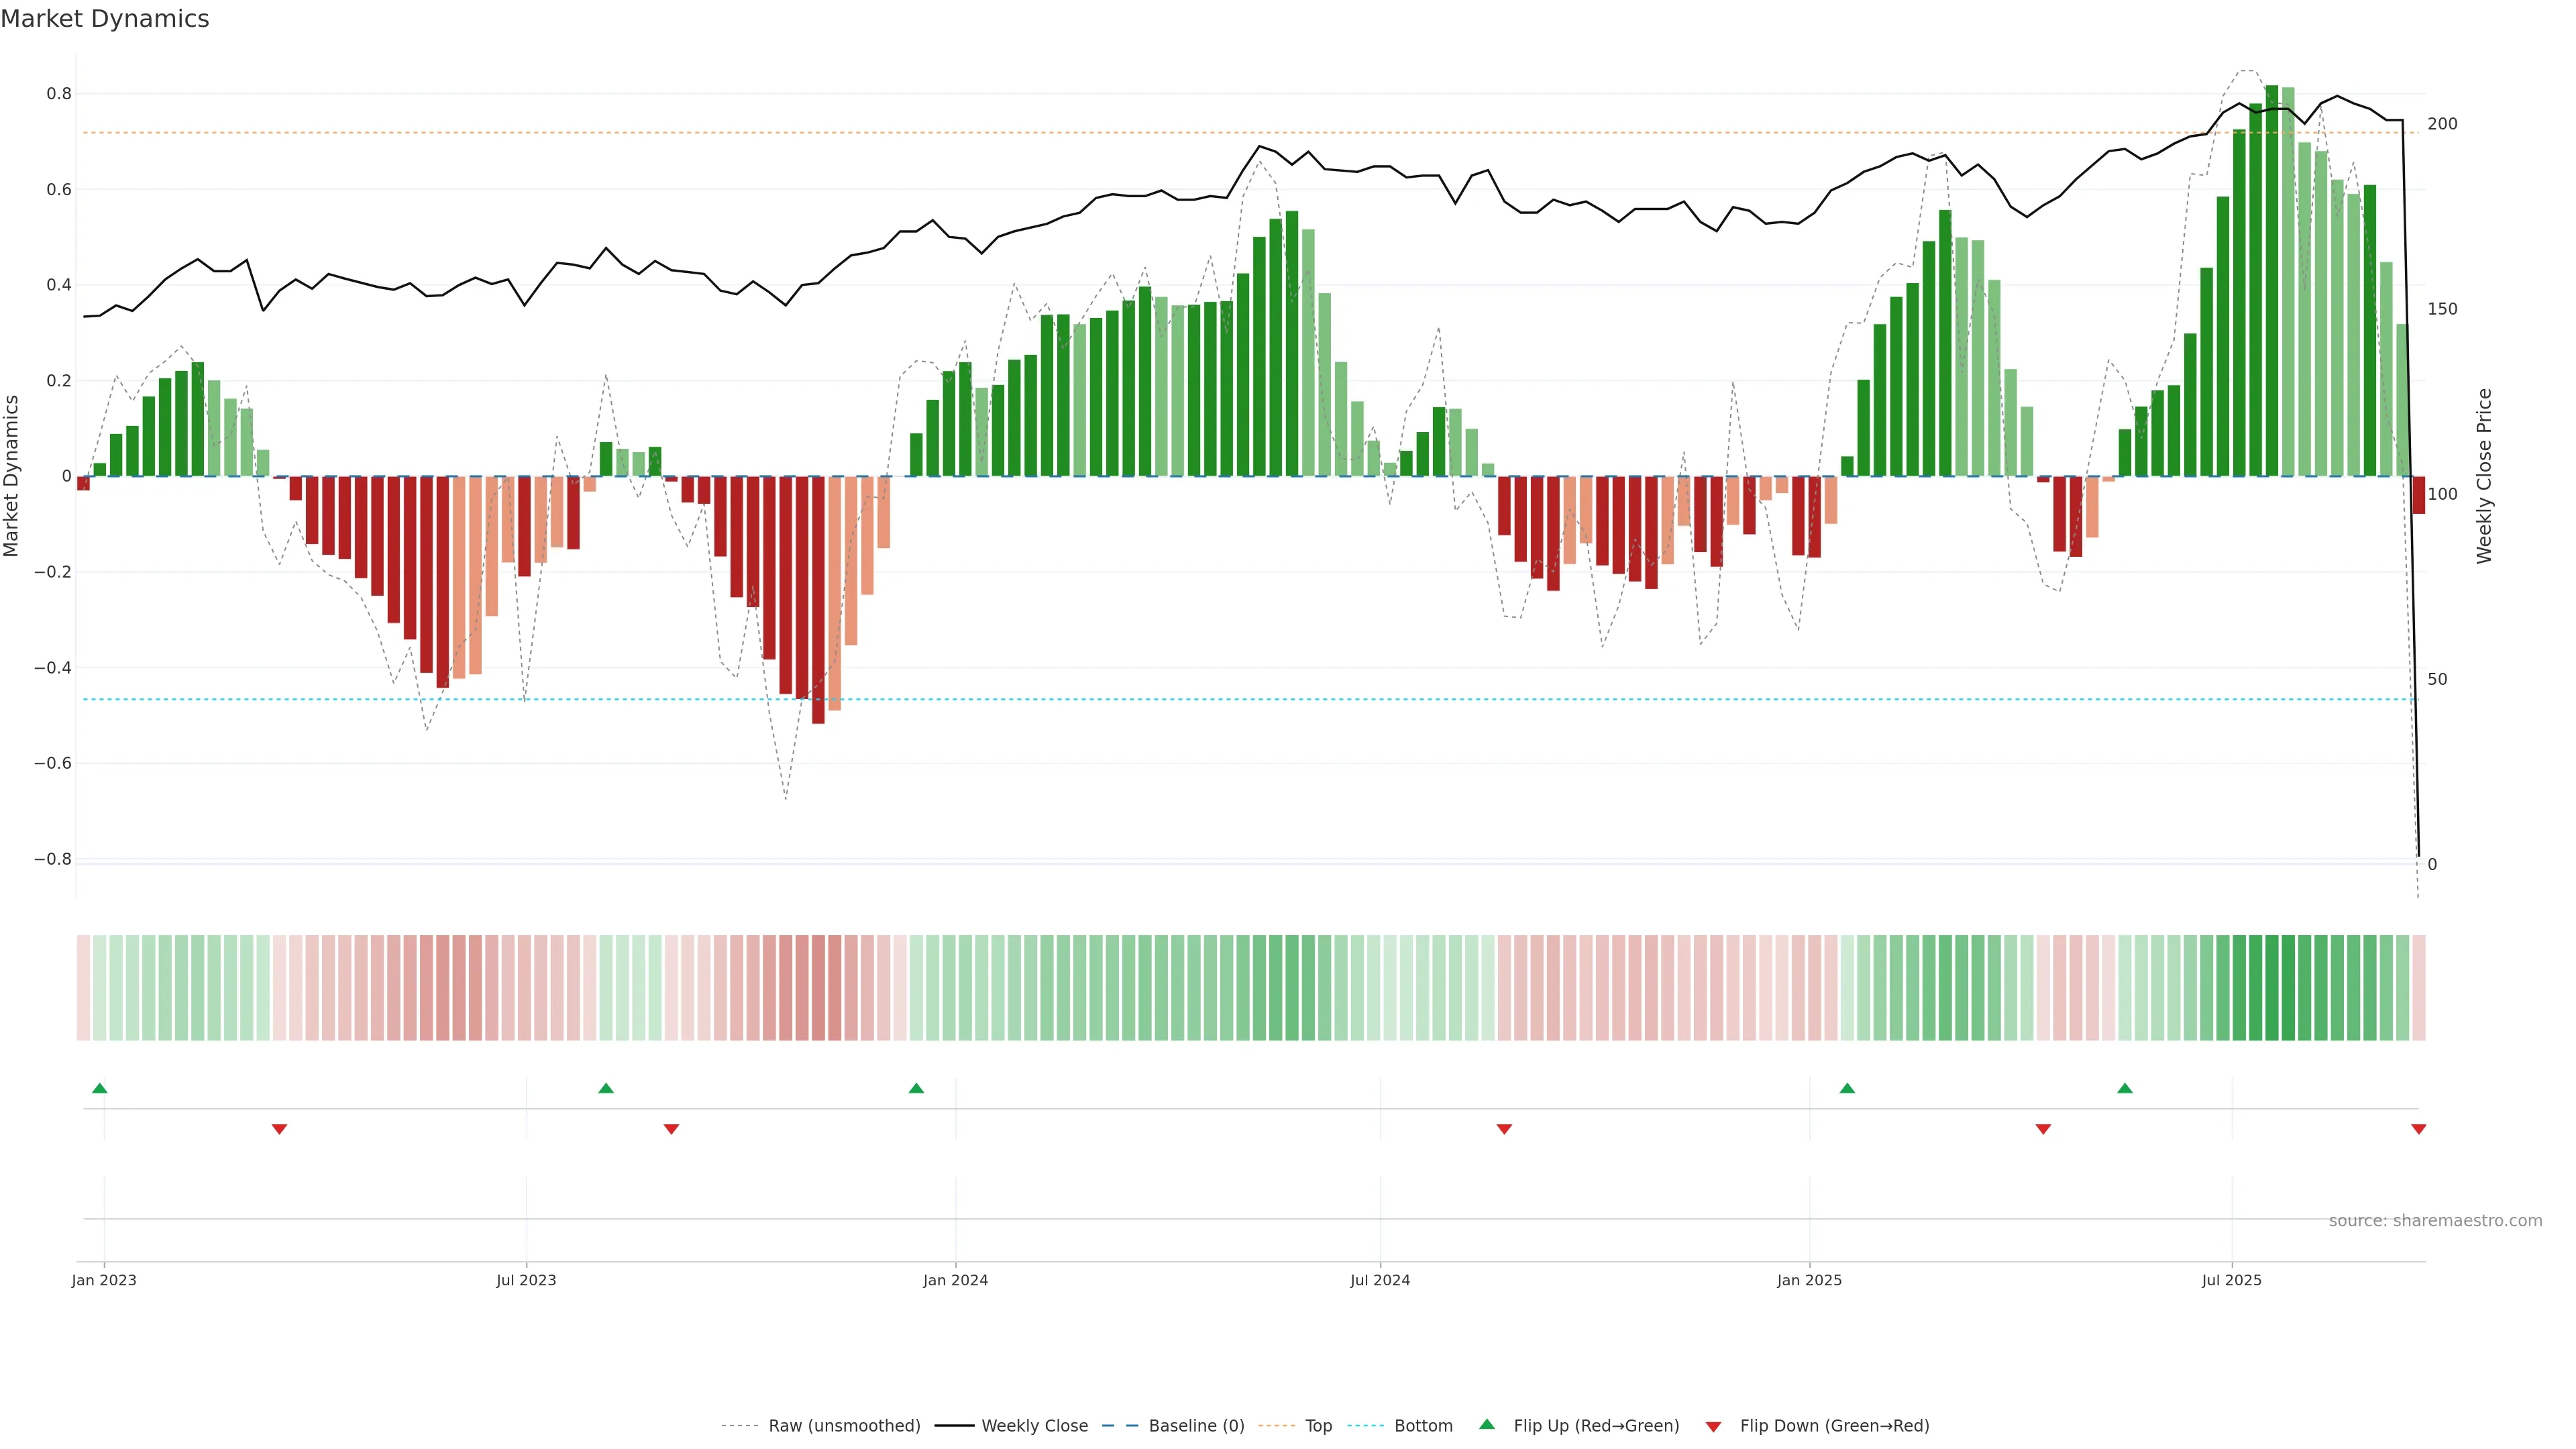The image size is (2576, 1449).
Task: Click the Weekly Close Price axis title
Action: tap(2484, 476)
